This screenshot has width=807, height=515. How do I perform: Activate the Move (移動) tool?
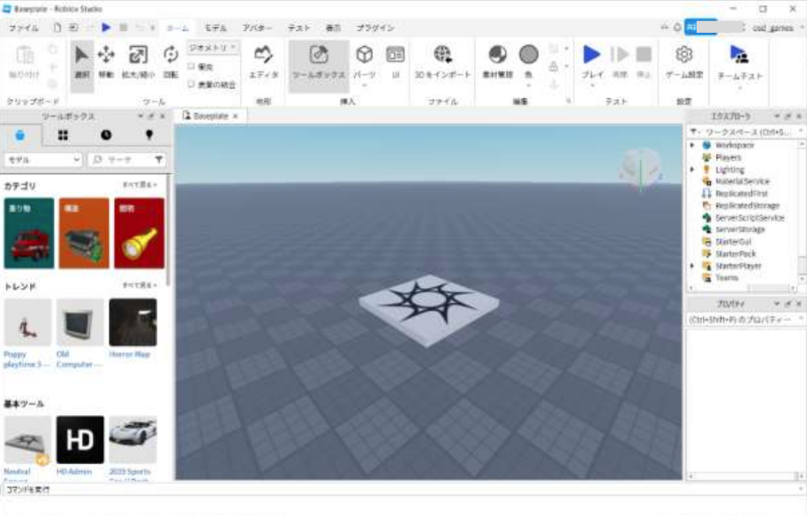106,63
